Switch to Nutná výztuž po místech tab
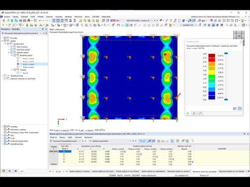Image resolution: width=250 pixels, height=187 pixels. tap(79, 171)
